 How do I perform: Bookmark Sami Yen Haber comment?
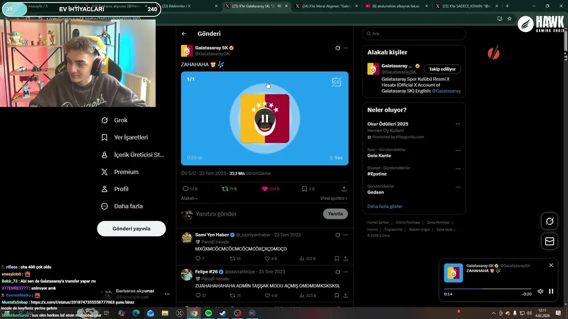pyautogui.click(x=337, y=259)
